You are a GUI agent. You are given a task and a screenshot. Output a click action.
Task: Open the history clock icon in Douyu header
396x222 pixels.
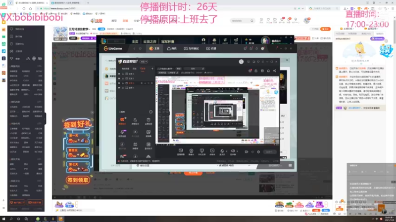pyautogui.click(x=261, y=20)
